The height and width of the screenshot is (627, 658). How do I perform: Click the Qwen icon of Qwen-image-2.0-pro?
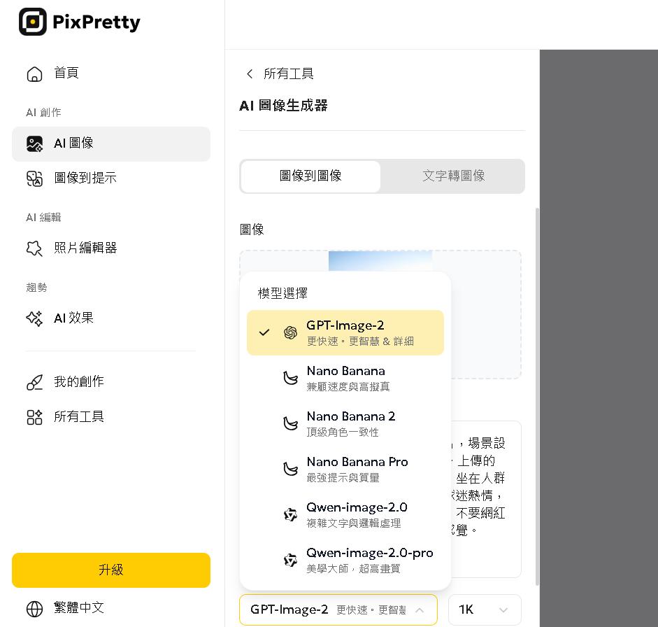[x=290, y=560]
